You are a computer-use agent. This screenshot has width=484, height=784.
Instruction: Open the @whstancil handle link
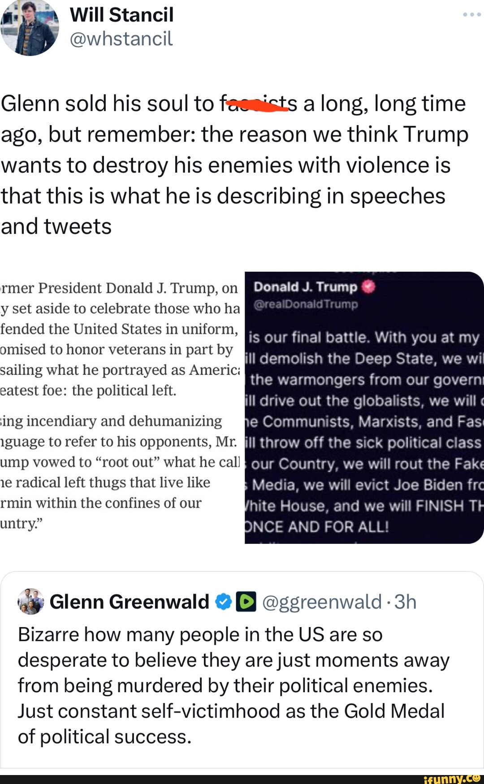click(x=121, y=39)
